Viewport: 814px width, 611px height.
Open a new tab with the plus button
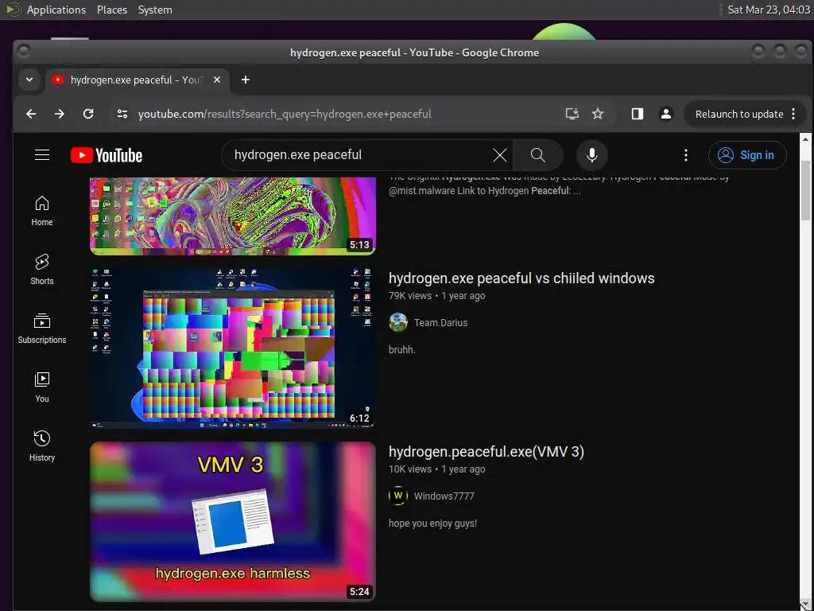(x=246, y=80)
